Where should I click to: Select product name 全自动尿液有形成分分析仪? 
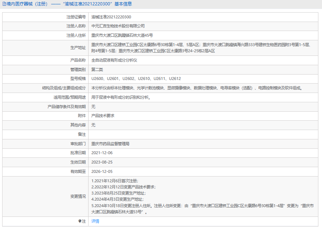pos(114,60)
